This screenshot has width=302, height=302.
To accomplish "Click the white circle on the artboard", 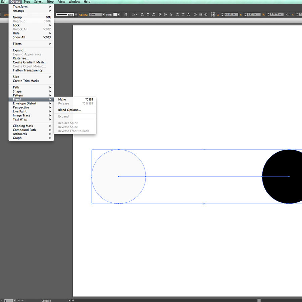I will [x=119, y=177].
